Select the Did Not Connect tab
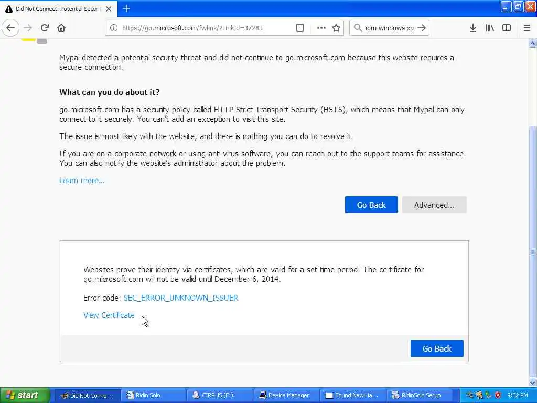Viewport: 537px width, 403px height. point(59,9)
